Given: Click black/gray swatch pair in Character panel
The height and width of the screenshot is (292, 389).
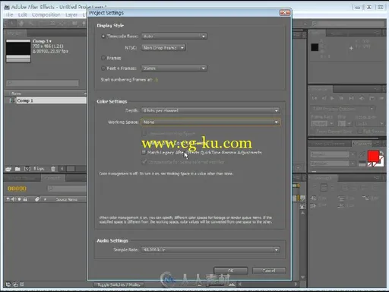Looking at the screenshot, I should point(362,163).
